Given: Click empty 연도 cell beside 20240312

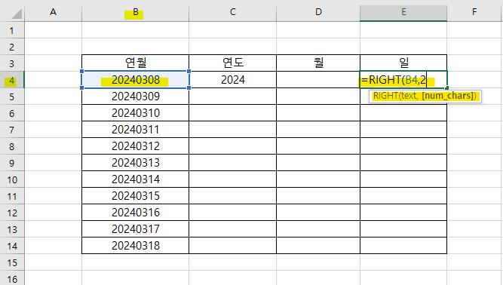Looking at the screenshot, I should pos(233,146).
